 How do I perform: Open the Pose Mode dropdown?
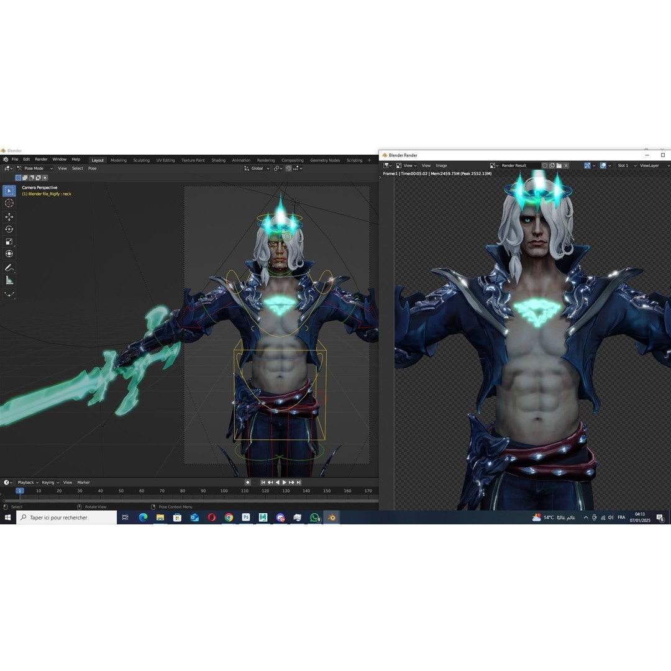point(35,168)
